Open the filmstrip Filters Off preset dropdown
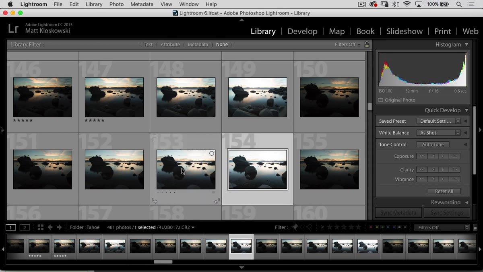 [442, 228]
